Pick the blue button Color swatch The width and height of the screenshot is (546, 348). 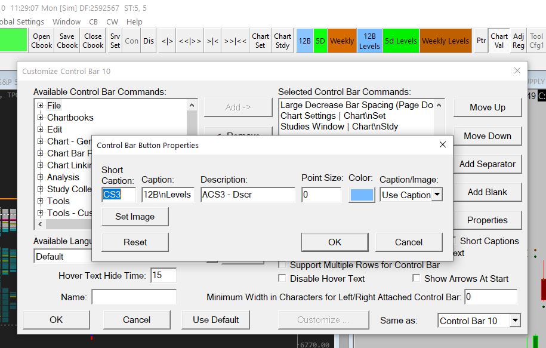[362, 195]
